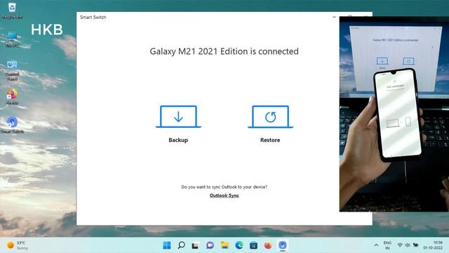This screenshot has height=253, width=449.
Task: Select the Smart Switch desktop shortcut
Action: pos(12,125)
